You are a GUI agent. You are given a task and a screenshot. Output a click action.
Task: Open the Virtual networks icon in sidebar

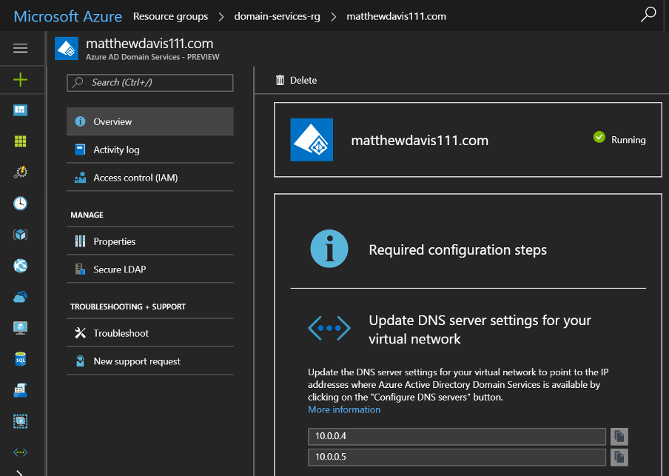click(21, 452)
